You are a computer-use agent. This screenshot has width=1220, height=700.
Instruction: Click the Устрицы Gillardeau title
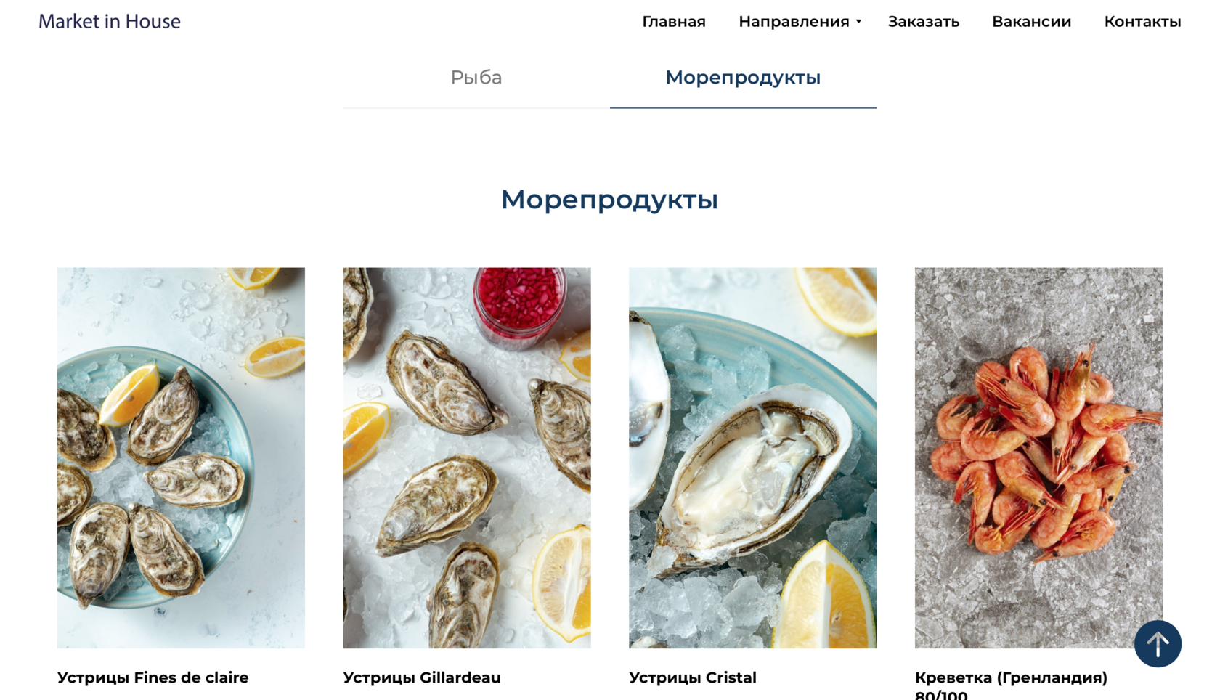point(422,677)
